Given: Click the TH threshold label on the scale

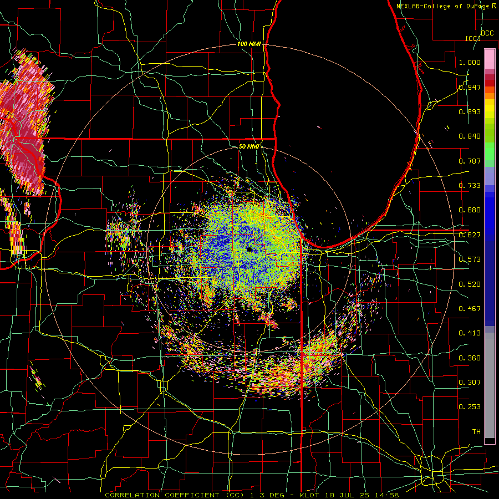Looking at the screenshot, I should (476, 432).
